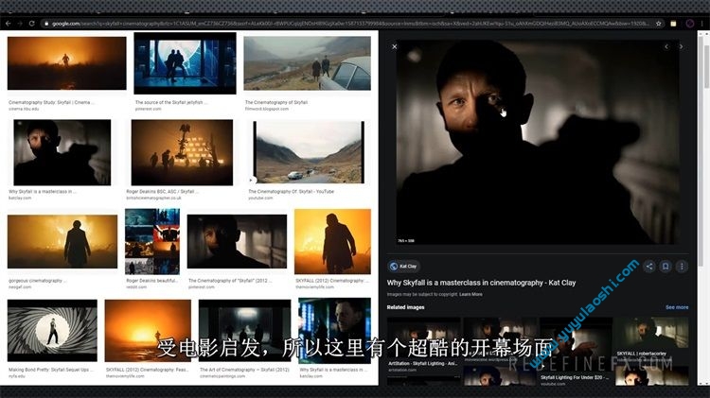
Task: Open 'The source of the Skyfall jellyfish' thumbnail
Action: pyautogui.click(x=185, y=62)
